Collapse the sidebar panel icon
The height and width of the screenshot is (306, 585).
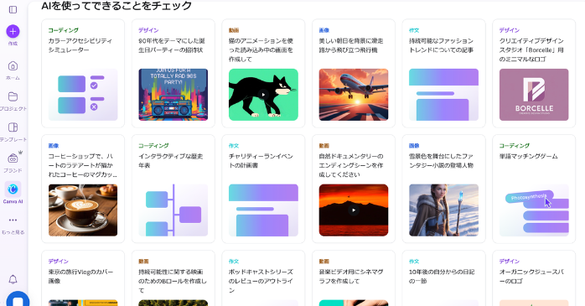(13, 9)
